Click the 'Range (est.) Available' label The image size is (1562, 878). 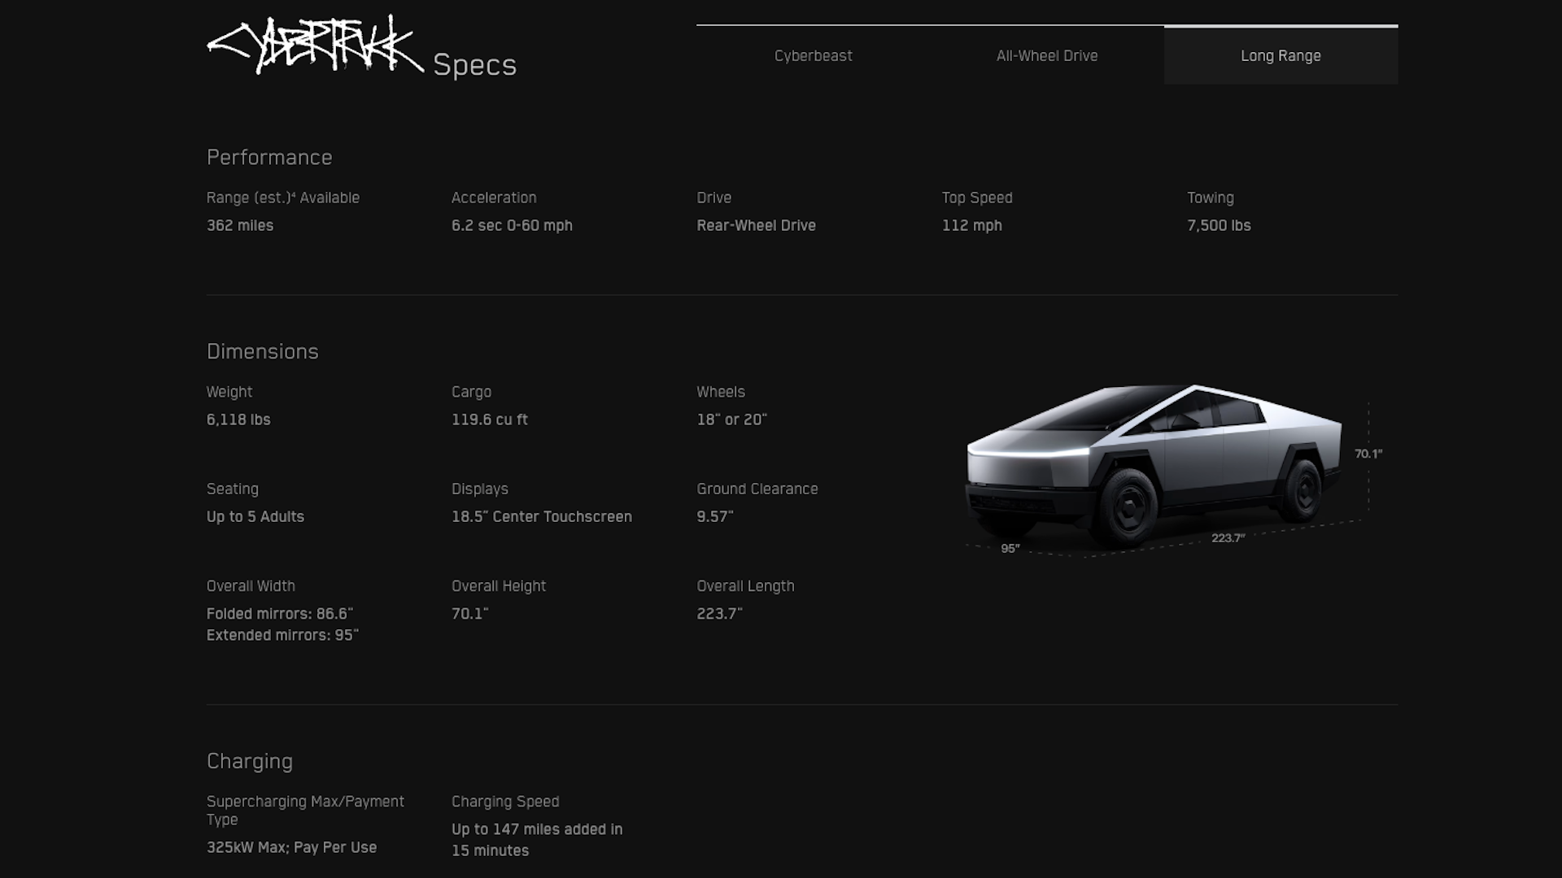(282, 198)
